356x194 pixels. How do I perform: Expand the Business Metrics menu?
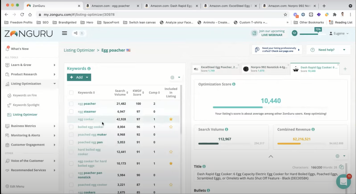click(x=55, y=126)
